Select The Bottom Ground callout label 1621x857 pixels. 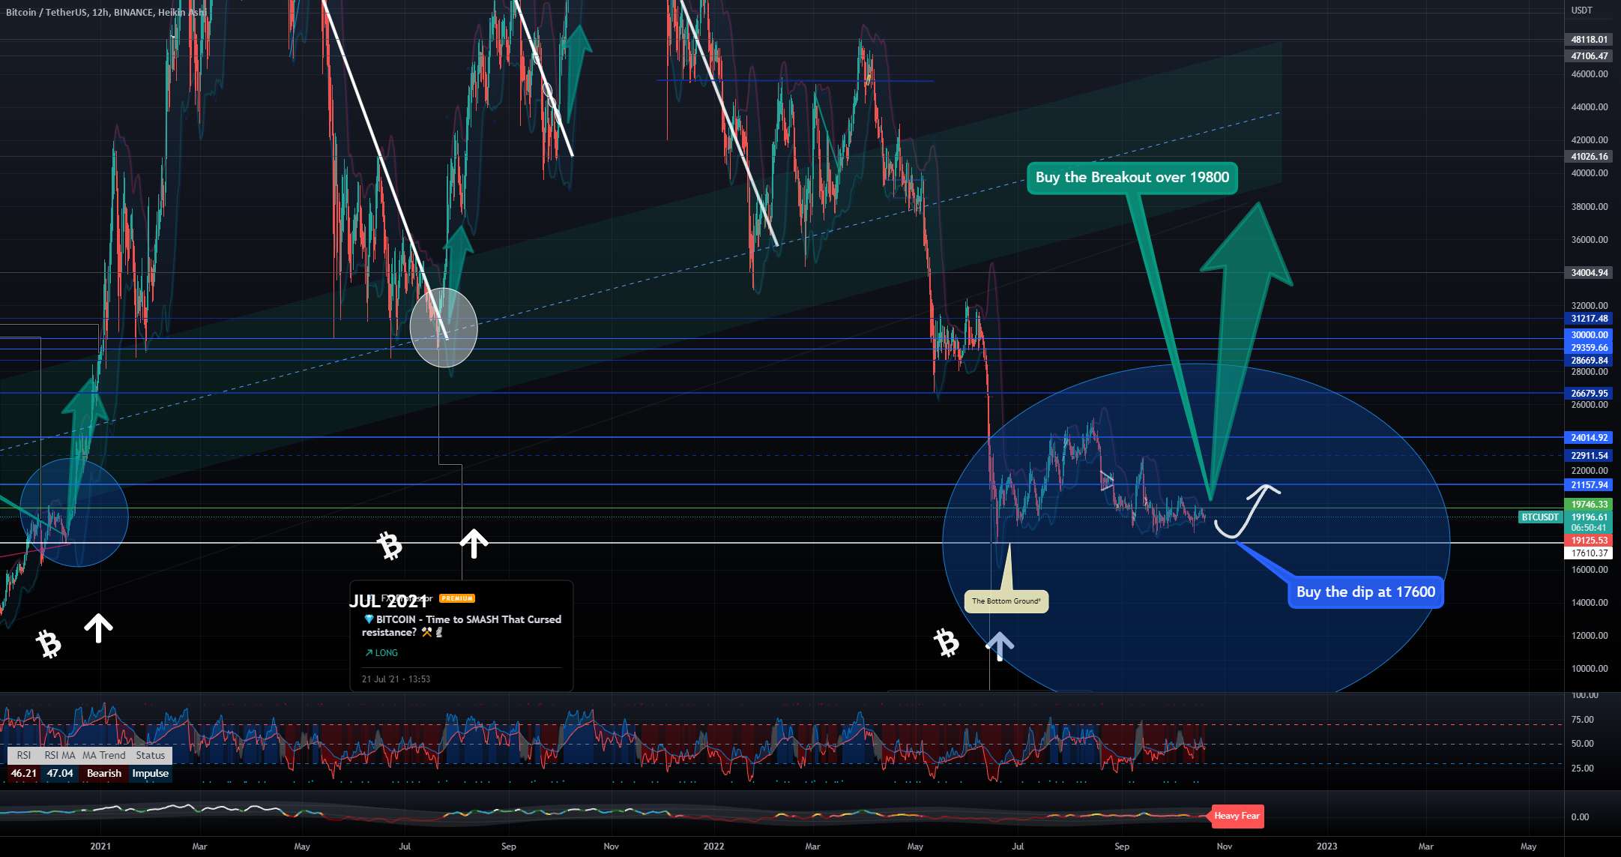[x=1006, y=601]
